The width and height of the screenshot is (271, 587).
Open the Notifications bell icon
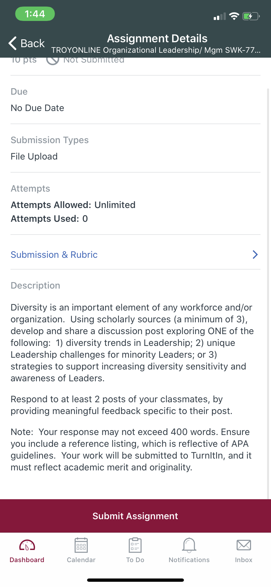(x=189, y=545)
